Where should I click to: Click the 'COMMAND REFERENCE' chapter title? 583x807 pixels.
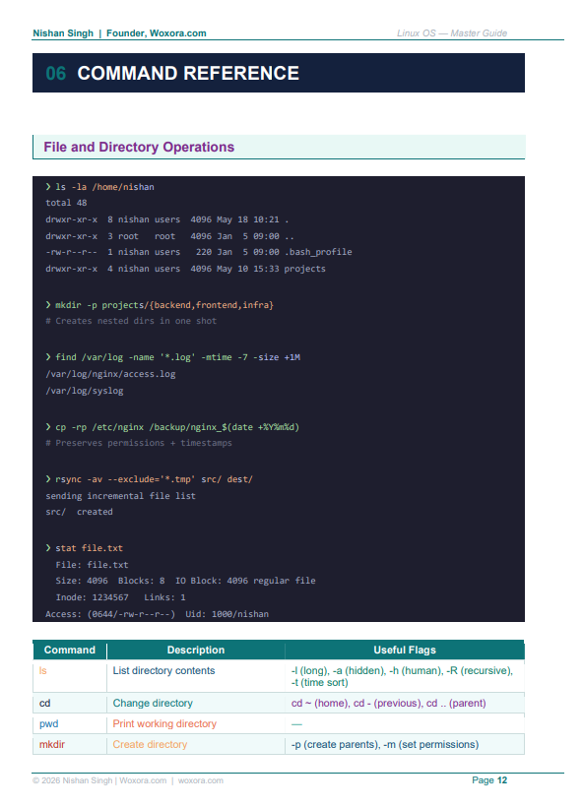click(x=188, y=73)
